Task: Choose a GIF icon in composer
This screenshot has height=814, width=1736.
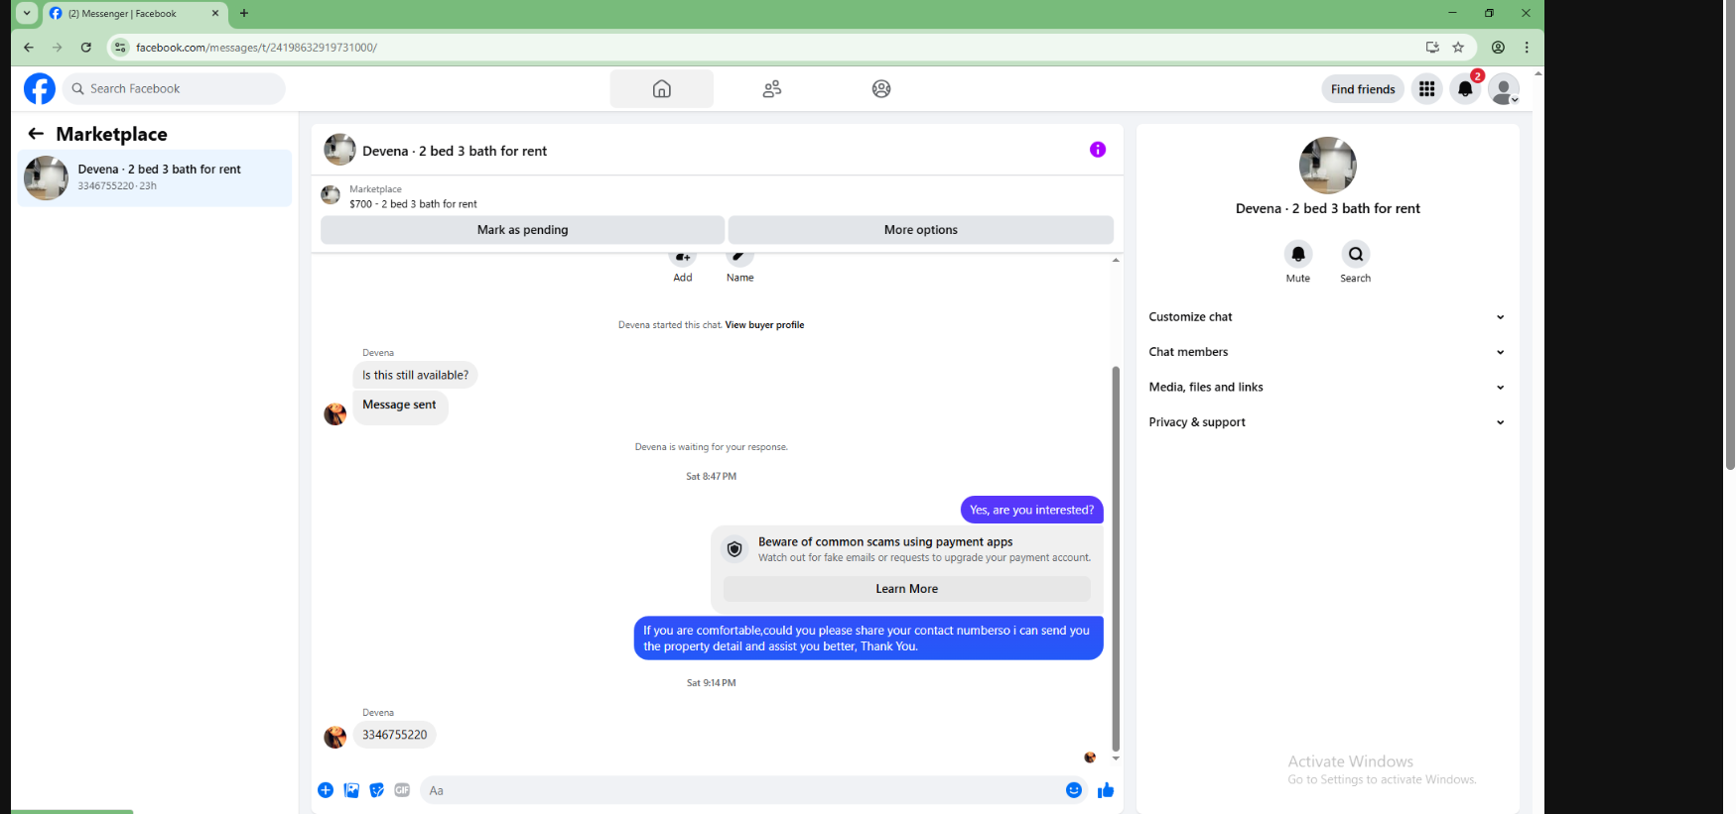Action: [x=402, y=790]
